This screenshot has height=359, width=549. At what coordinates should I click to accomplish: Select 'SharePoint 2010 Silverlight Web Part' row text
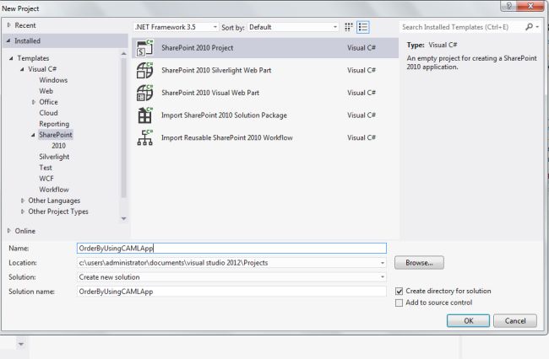coord(216,70)
